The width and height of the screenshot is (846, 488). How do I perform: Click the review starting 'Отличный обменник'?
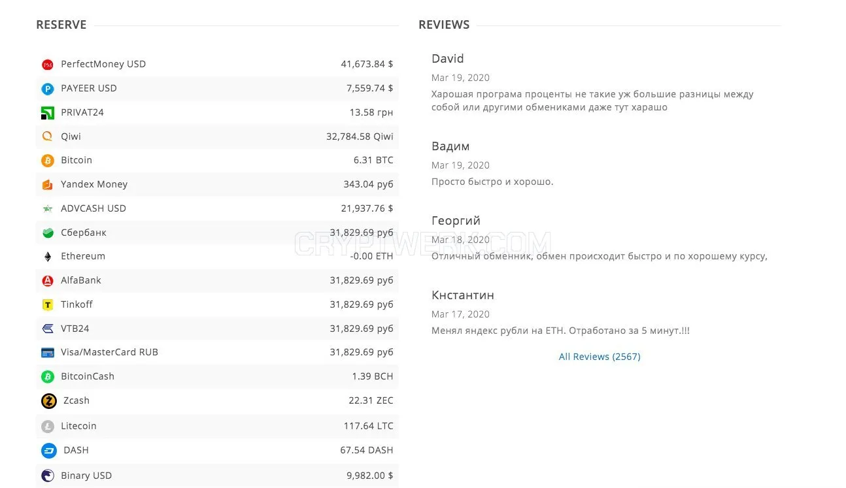[600, 256]
